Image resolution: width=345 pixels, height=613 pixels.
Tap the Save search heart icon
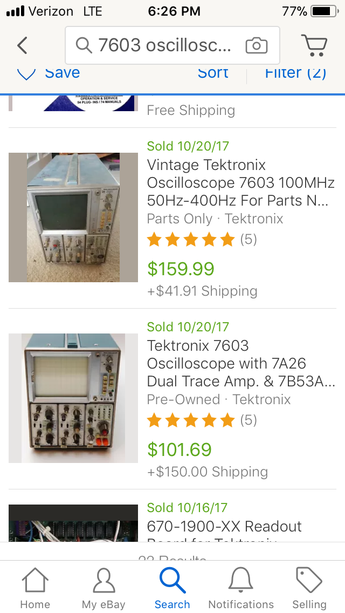tap(27, 74)
